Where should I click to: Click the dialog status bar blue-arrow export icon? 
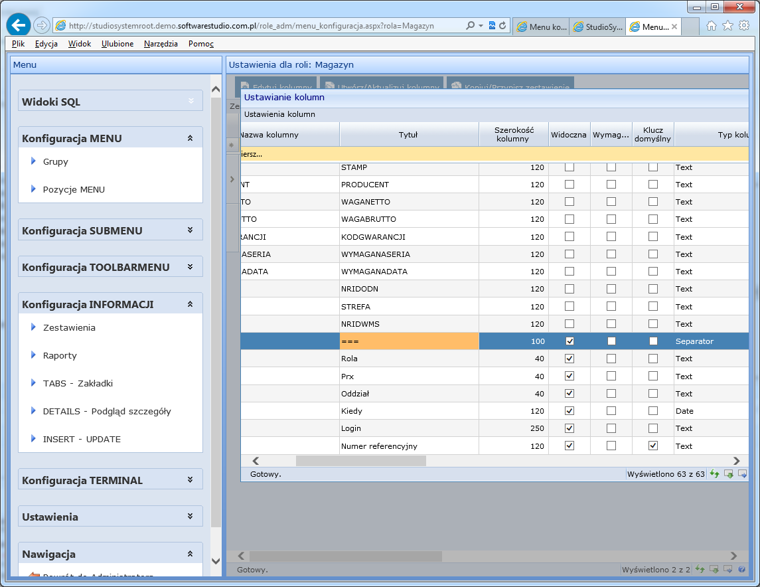click(x=742, y=473)
